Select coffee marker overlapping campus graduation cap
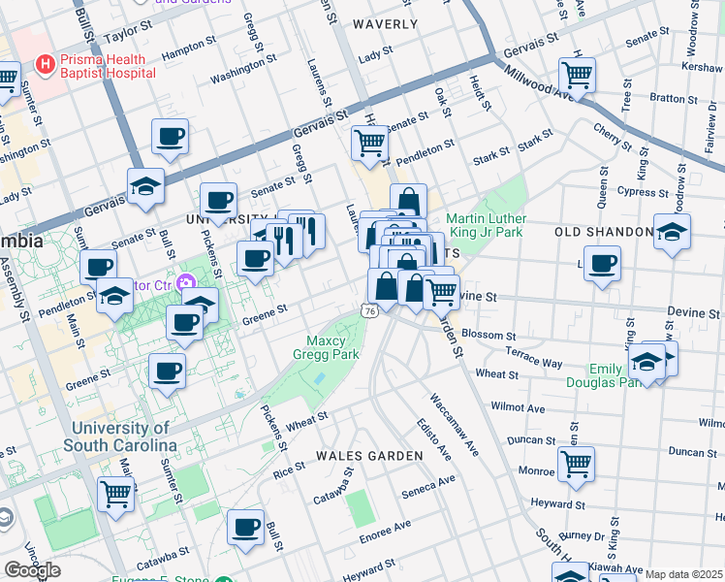The height and width of the screenshot is (582, 725). 184,327
